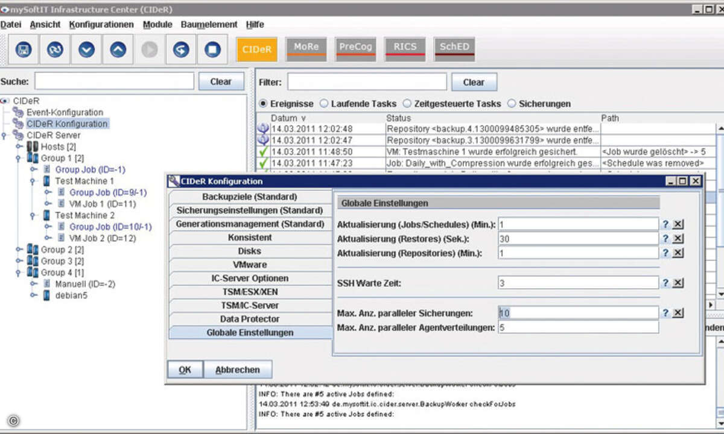Confirm the dialog with OK
This screenshot has height=434, width=724.
[x=185, y=370]
